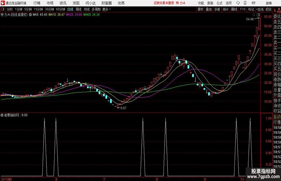281x181 pixels.
Task: Open the 交易 menu
Action: (x=121, y=3)
